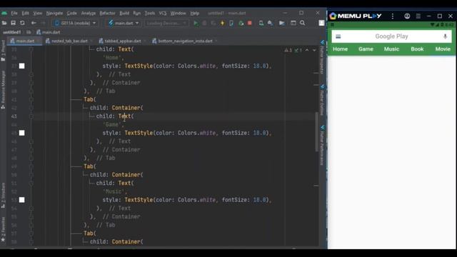Tap the Book tab in emulator app
This screenshot has width=457, height=257.
pos(417,49)
